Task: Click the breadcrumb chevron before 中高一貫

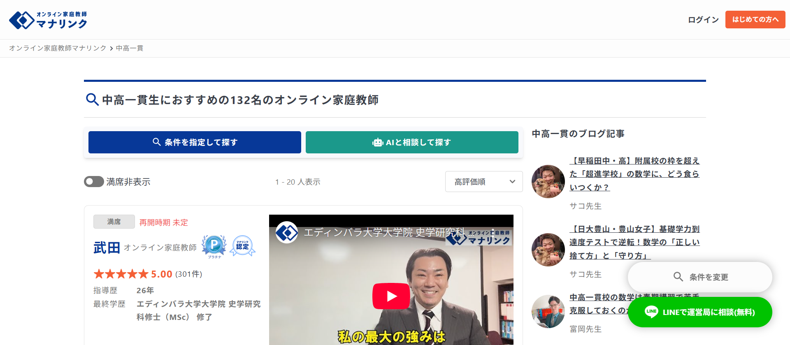Action: click(x=111, y=49)
